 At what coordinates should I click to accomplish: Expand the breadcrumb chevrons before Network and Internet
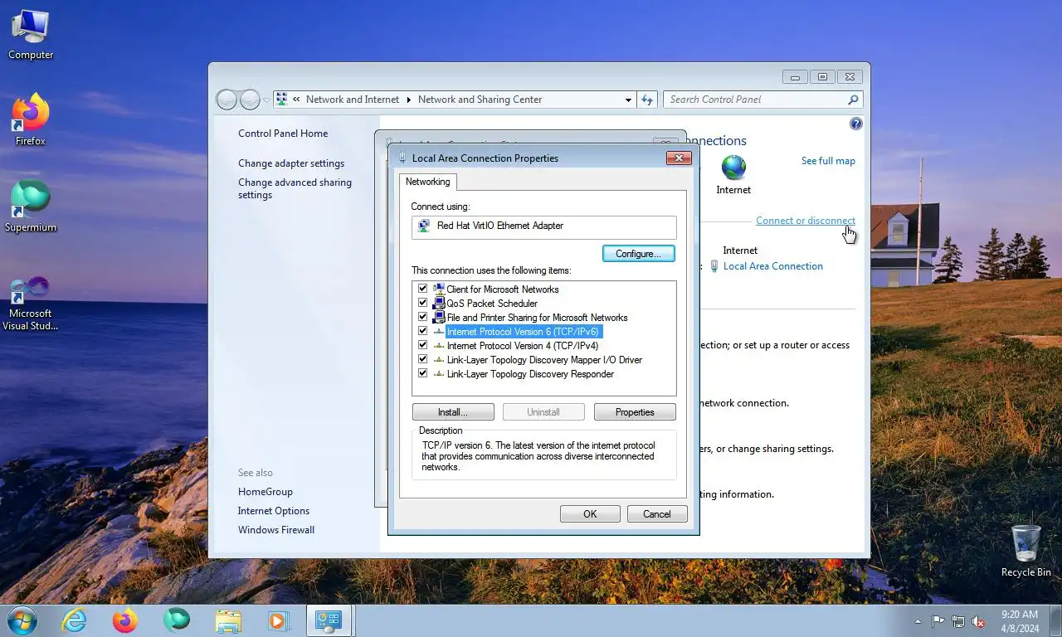(x=296, y=100)
